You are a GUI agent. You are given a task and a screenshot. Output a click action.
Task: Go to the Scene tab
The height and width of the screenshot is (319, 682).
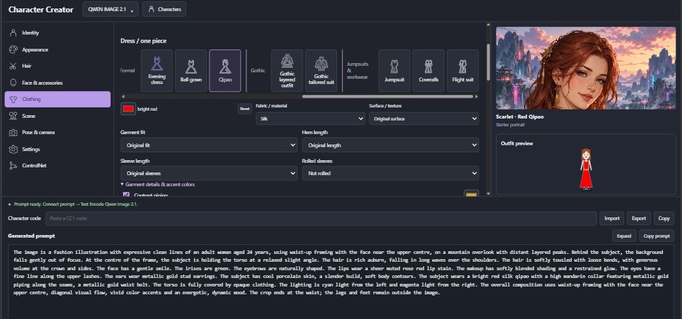click(x=57, y=116)
